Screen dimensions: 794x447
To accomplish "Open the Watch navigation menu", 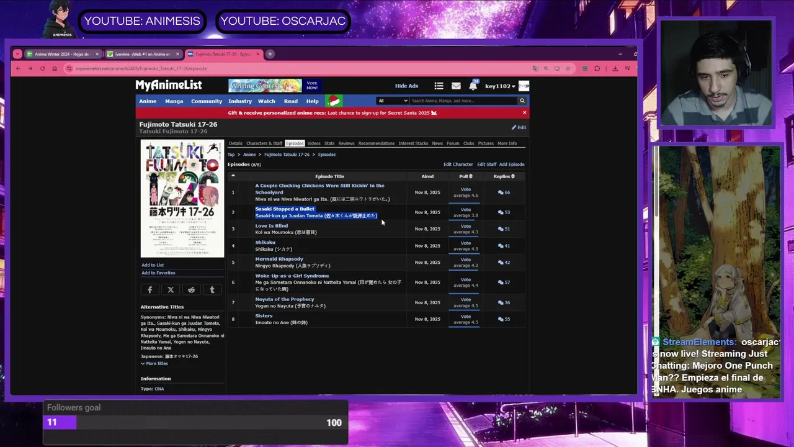I will [x=267, y=101].
